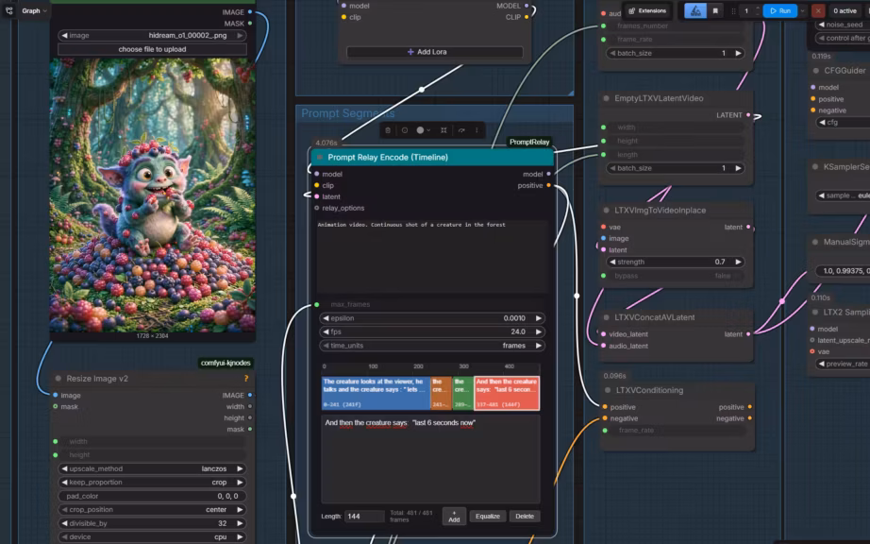This screenshot has width=870, height=544.
Task: Select next image with right arrow
Action: click(x=240, y=36)
